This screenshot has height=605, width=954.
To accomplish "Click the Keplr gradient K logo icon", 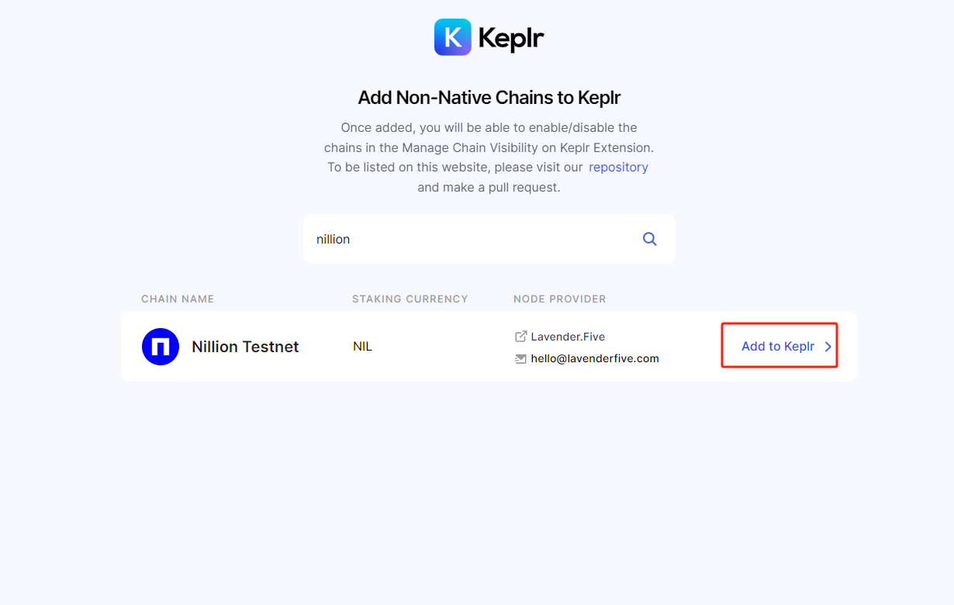I will pyautogui.click(x=453, y=37).
